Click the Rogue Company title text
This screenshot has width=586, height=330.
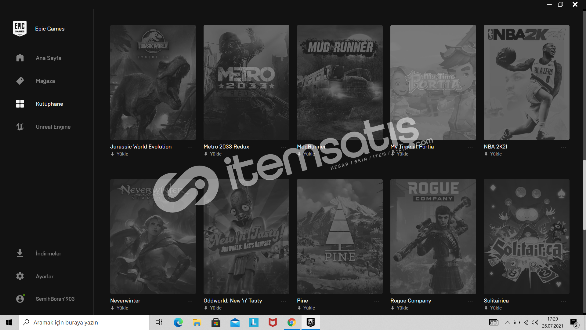coord(411,301)
